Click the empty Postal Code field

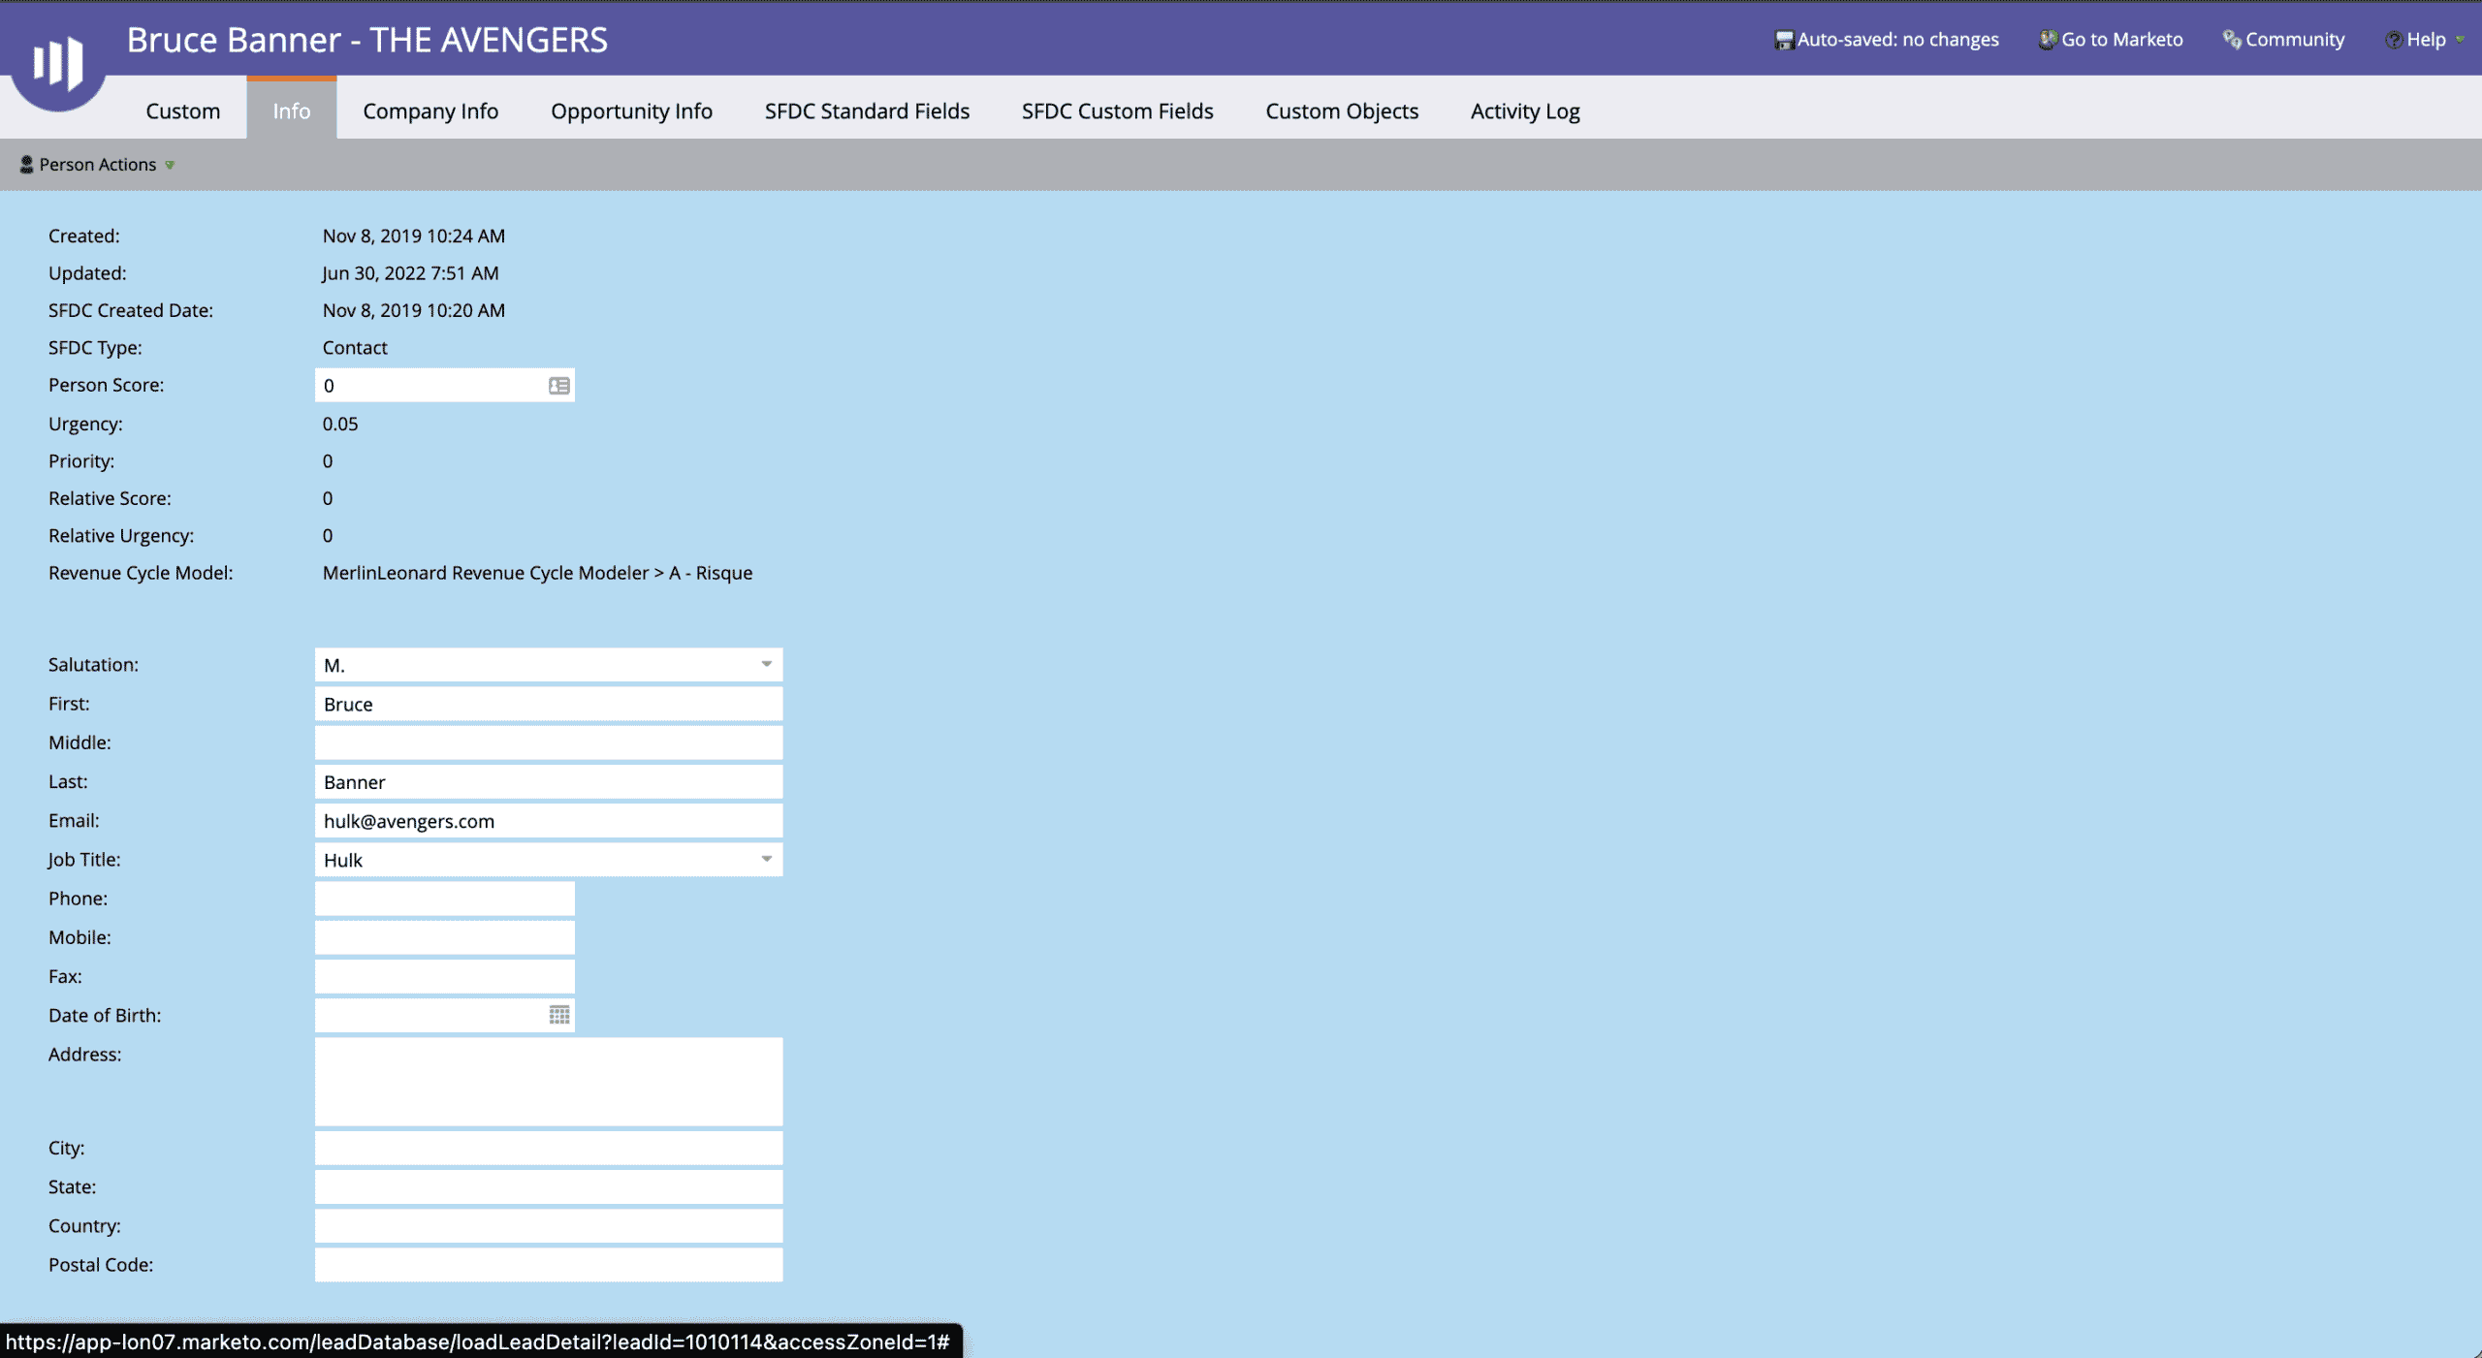pos(549,1264)
